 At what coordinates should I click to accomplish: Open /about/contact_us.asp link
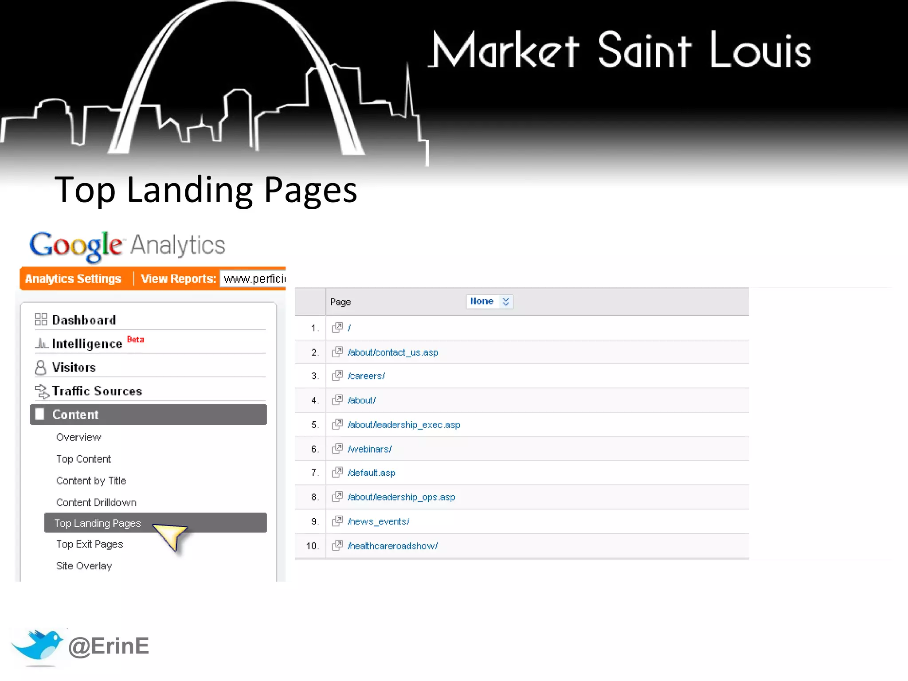(x=393, y=352)
